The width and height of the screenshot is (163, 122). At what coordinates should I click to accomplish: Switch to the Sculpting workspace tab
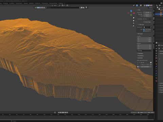pos(5,3)
